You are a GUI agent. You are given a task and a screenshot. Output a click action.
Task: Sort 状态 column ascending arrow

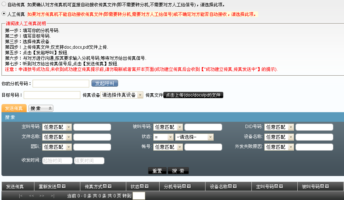click(142, 186)
